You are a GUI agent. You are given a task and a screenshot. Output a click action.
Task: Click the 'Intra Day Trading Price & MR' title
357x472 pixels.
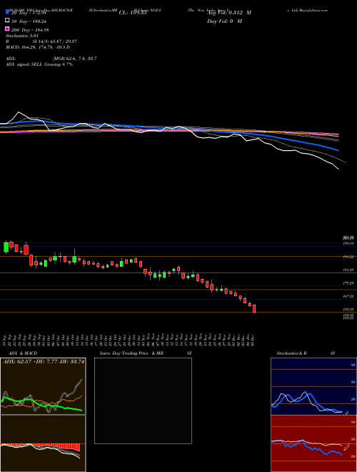point(131,353)
